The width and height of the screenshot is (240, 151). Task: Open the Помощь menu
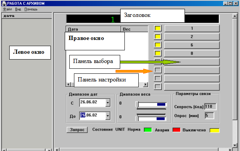[31, 9]
